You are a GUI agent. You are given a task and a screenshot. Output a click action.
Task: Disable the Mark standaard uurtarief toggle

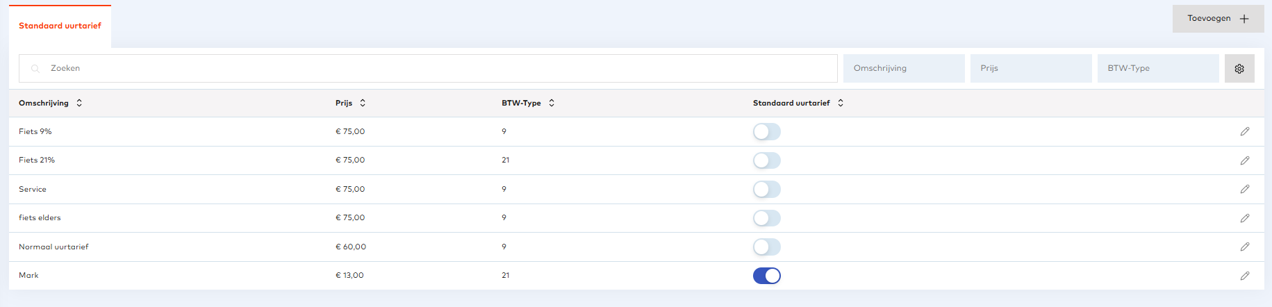pos(767,276)
